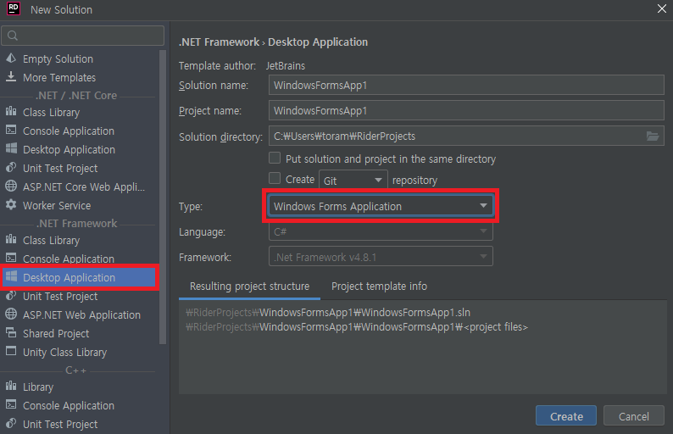This screenshot has height=434, width=673.
Task: Click the .NET Framework Unit Test Project icon
Action: click(x=11, y=295)
